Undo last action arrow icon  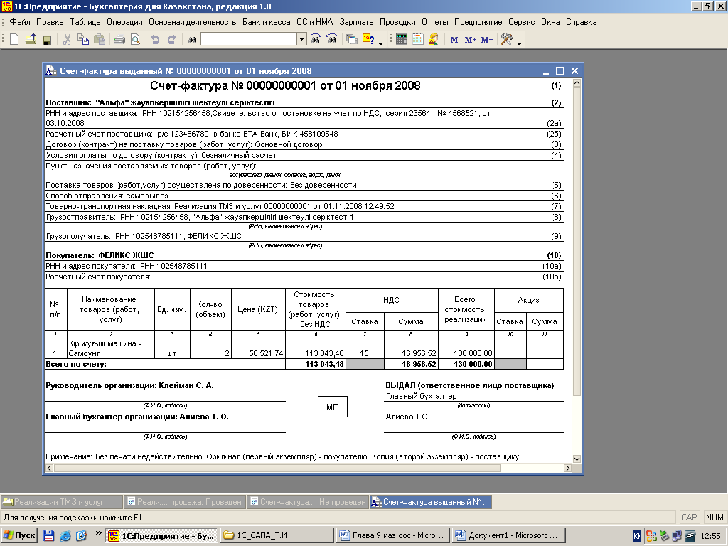155,40
